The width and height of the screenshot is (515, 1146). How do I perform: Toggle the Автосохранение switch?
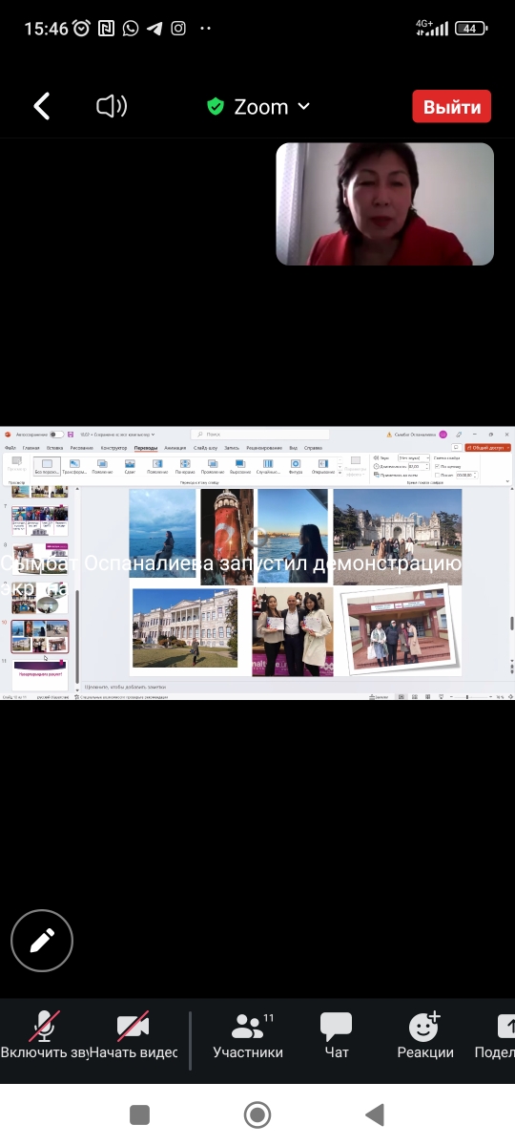pos(57,434)
